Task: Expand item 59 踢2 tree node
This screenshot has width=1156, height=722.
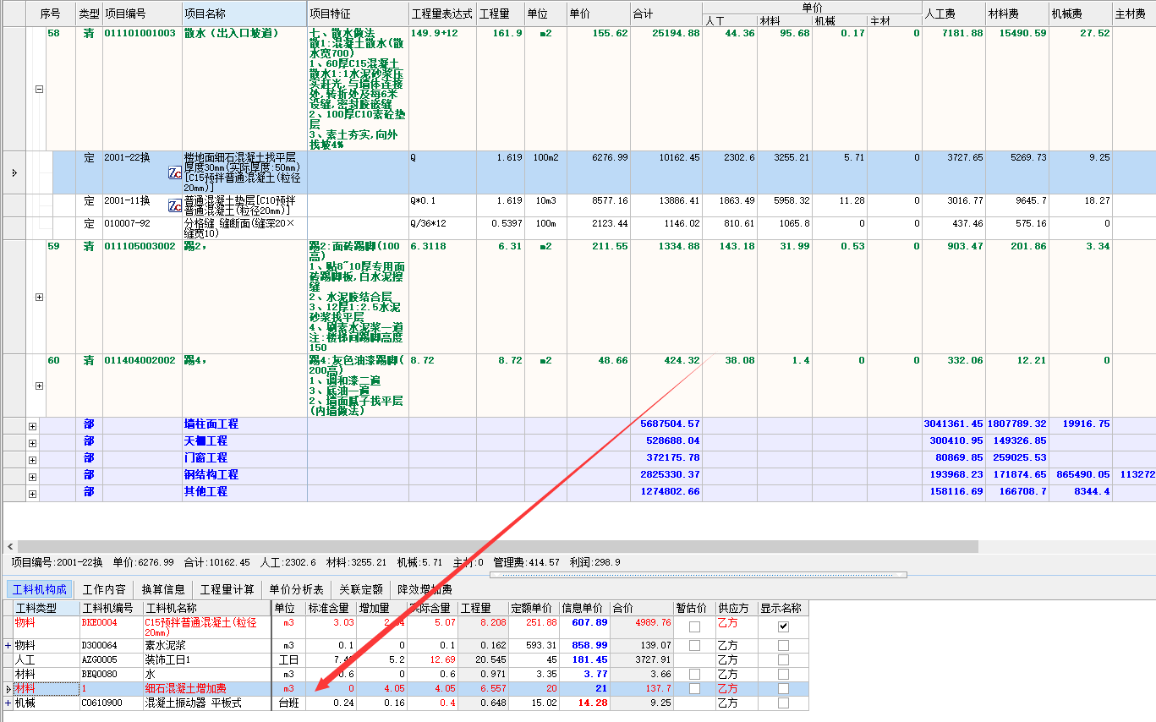Action: 39,297
